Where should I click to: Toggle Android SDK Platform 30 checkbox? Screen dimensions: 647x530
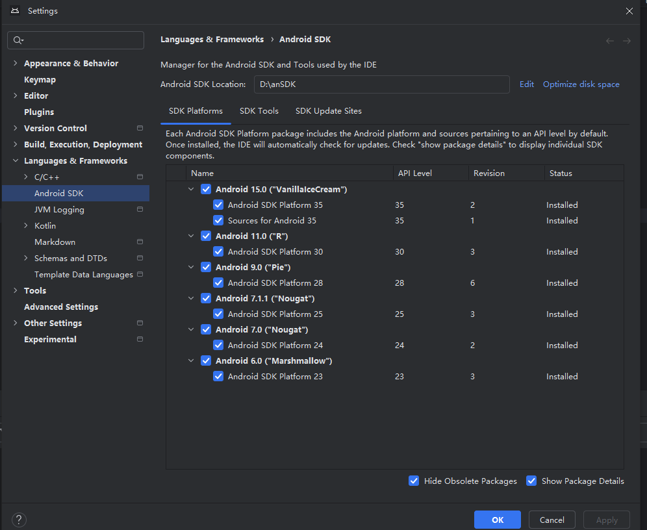218,251
